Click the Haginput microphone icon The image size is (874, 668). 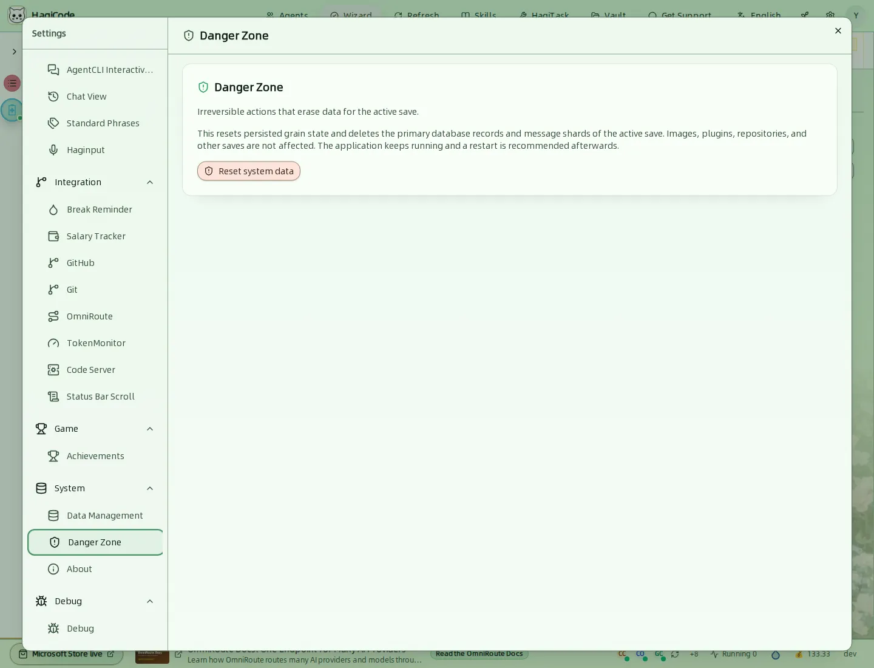(53, 150)
